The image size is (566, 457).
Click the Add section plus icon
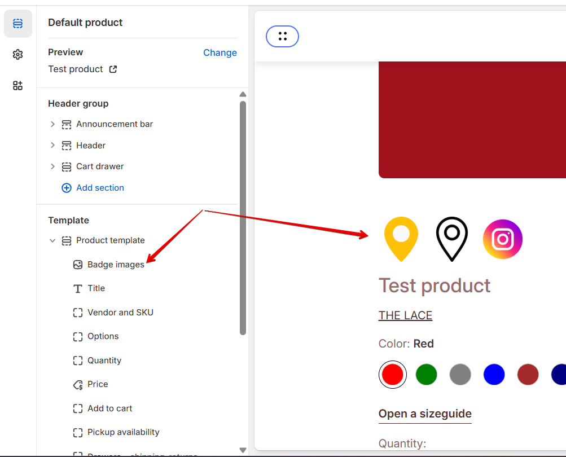(x=67, y=188)
